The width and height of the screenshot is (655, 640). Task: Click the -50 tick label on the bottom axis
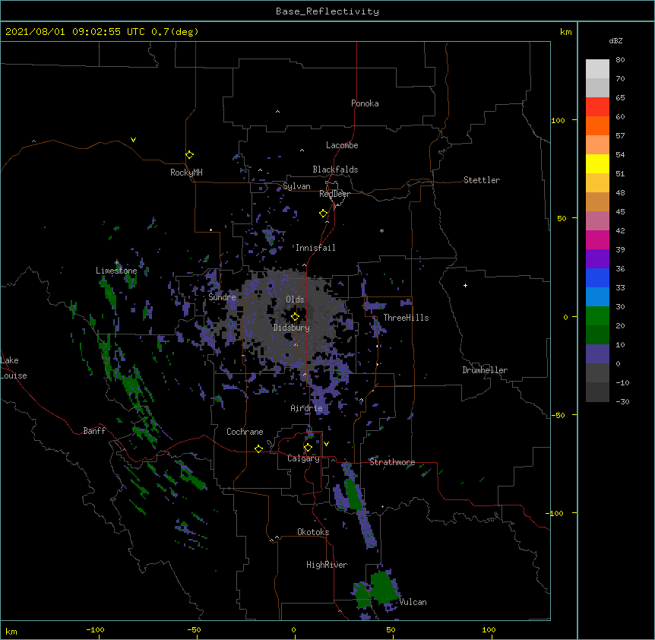[194, 629]
